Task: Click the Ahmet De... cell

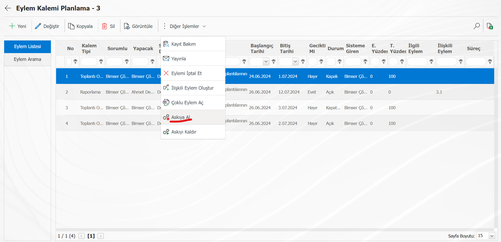Action: point(143,92)
